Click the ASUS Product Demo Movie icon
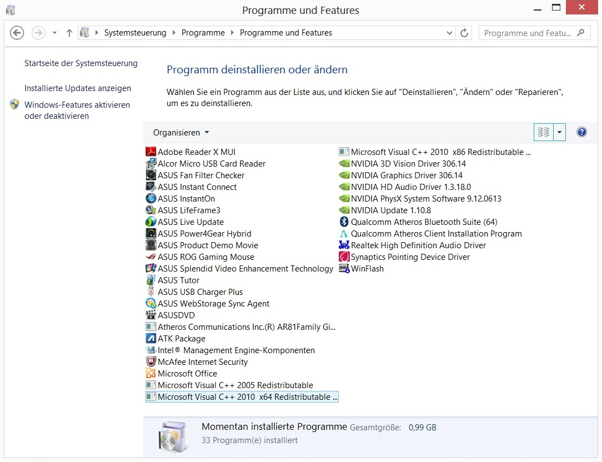This screenshot has height=462, width=602. click(x=151, y=245)
